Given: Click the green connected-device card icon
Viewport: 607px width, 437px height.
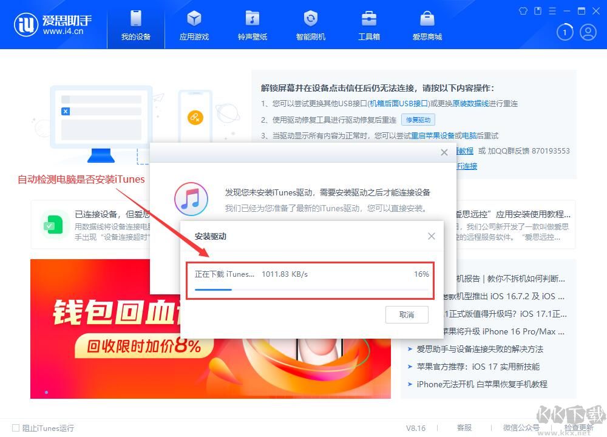Looking at the screenshot, I should 53,225.
